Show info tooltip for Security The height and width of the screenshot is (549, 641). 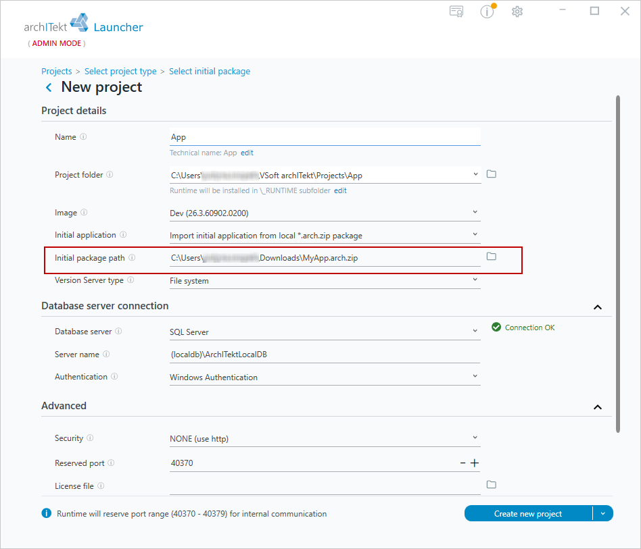(x=90, y=438)
